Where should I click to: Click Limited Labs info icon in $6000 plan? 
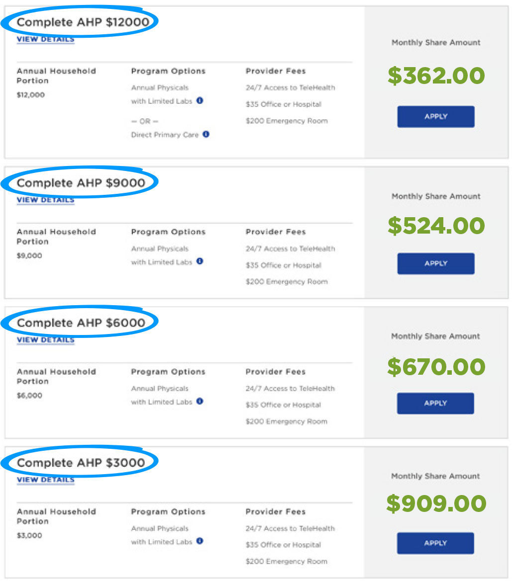200,401
